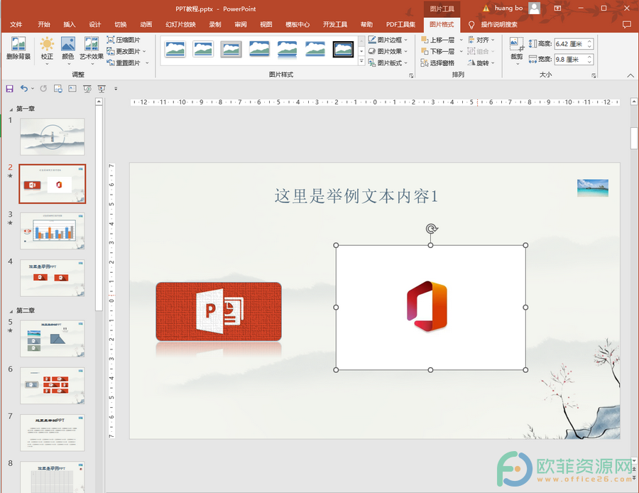
Task: Open the Selection Pane (选择窗格)
Action: click(x=437, y=63)
